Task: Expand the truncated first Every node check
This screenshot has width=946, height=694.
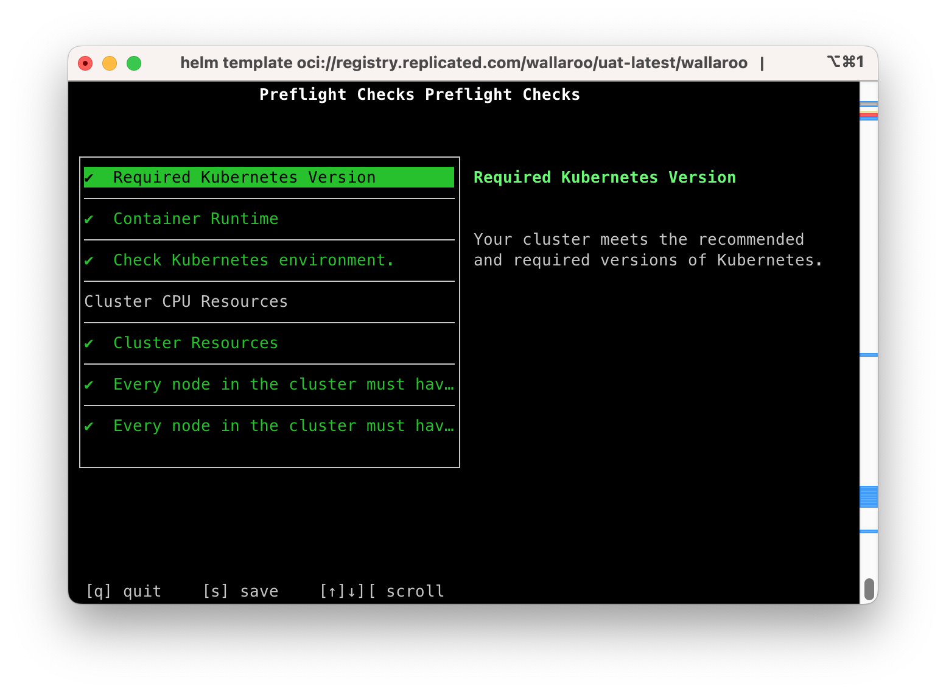Action: point(283,384)
